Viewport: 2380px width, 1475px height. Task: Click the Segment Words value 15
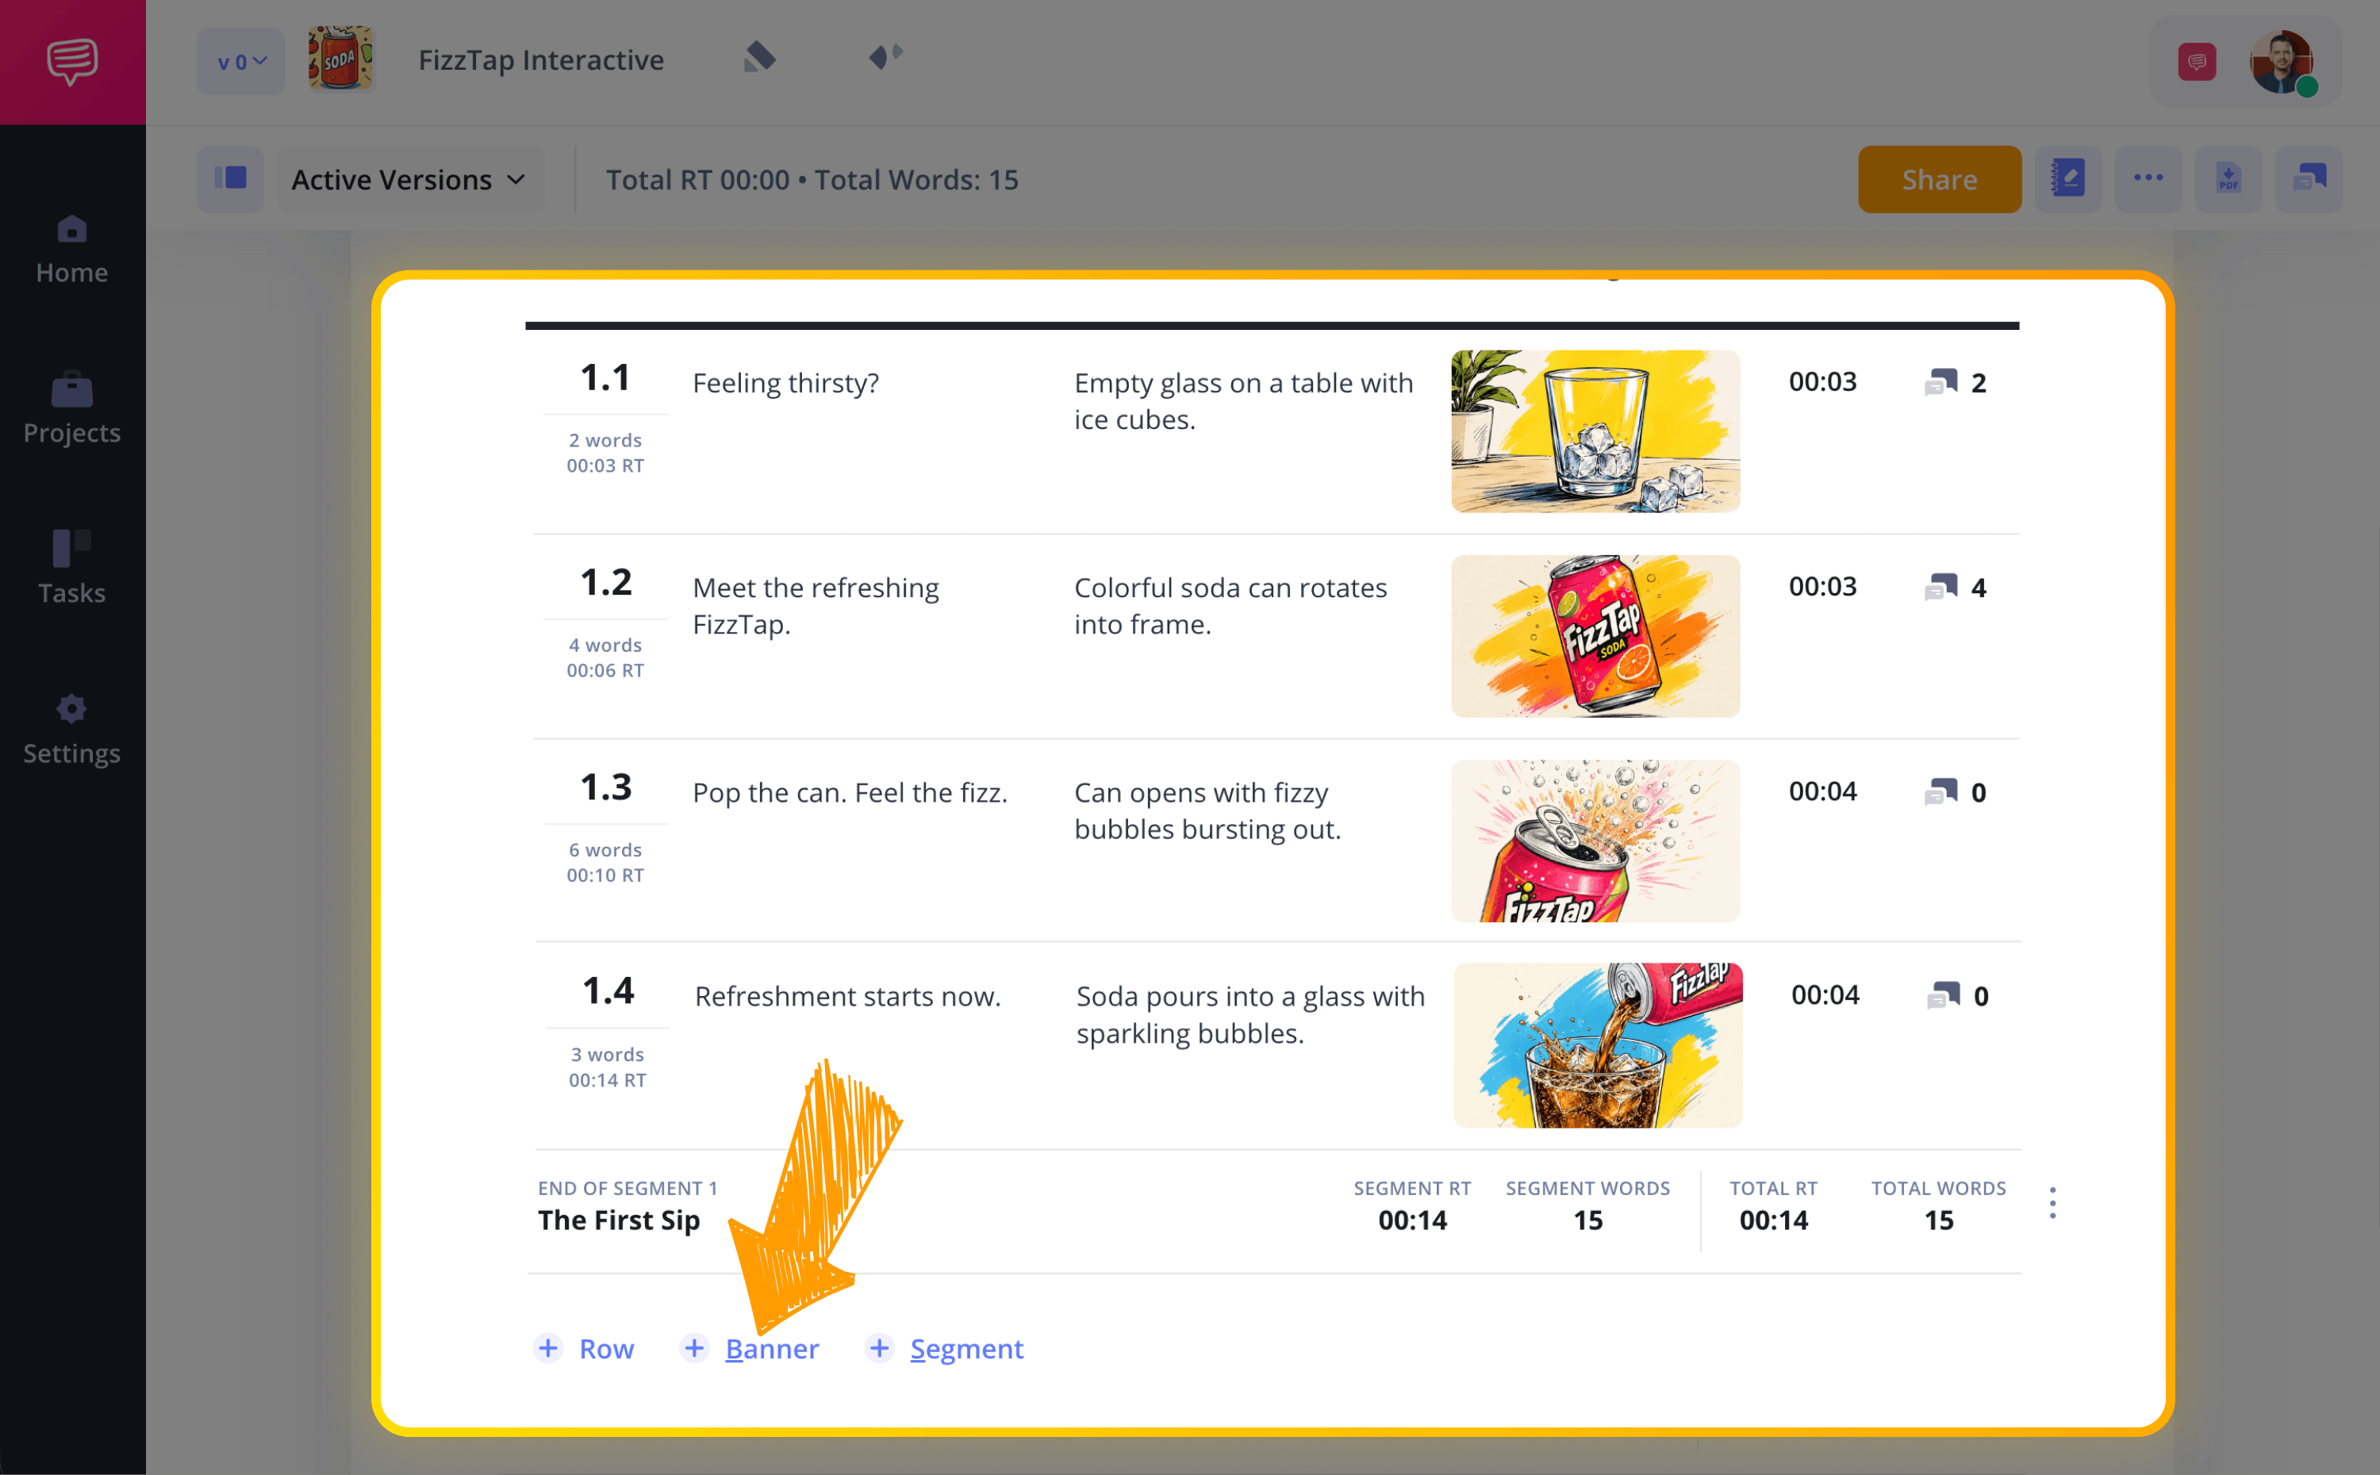[x=1587, y=1220]
